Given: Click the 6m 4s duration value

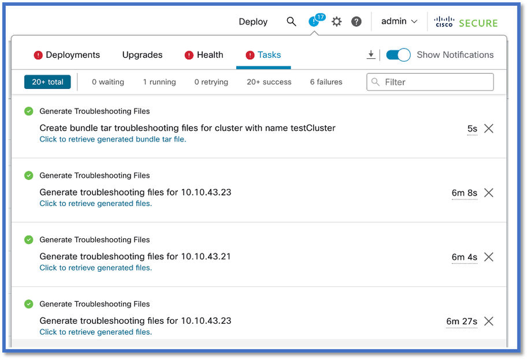Looking at the screenshot, I should tap(464, 257).
